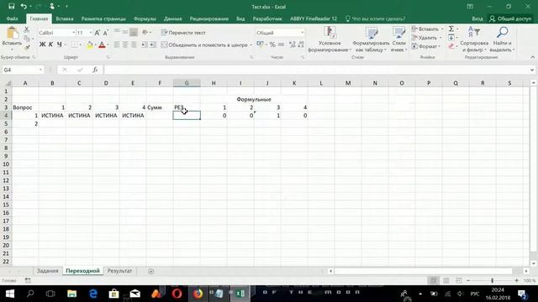This screenshot has height=302, width=538.
Task: Click the Page Break Preview status bar icon
Action: point(458,280)
